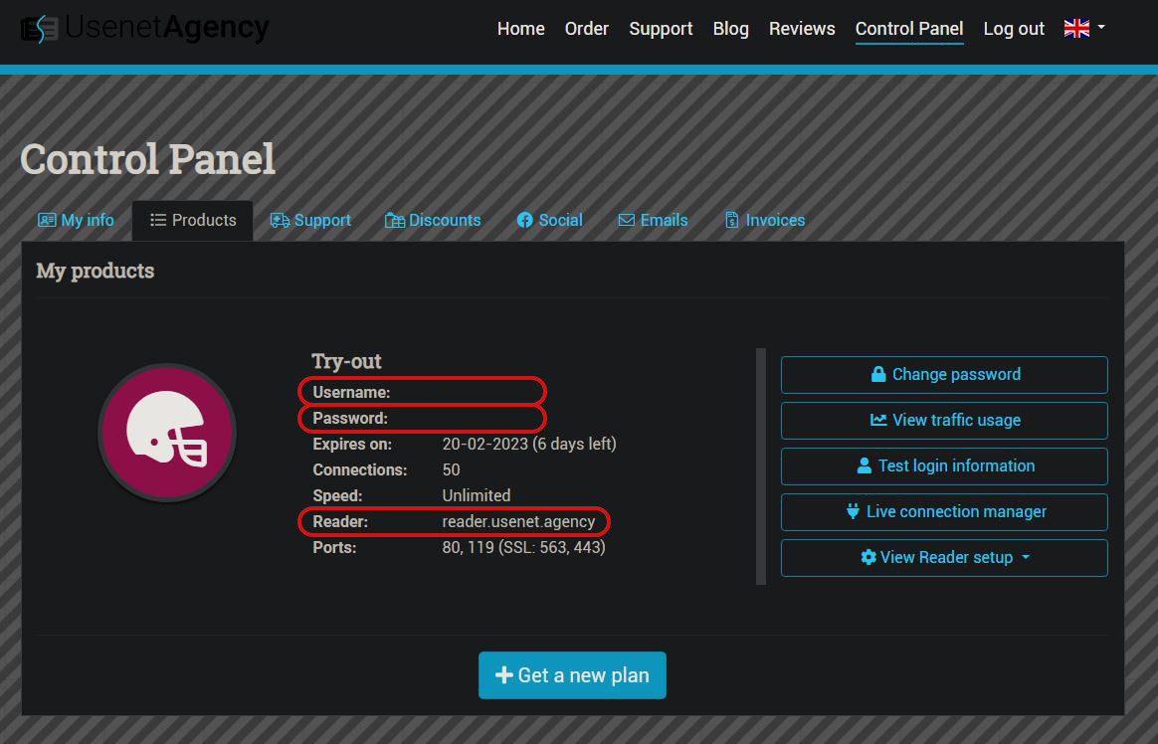
Task: Click the helmet Try-out product image
Action: tap(167, 433)
